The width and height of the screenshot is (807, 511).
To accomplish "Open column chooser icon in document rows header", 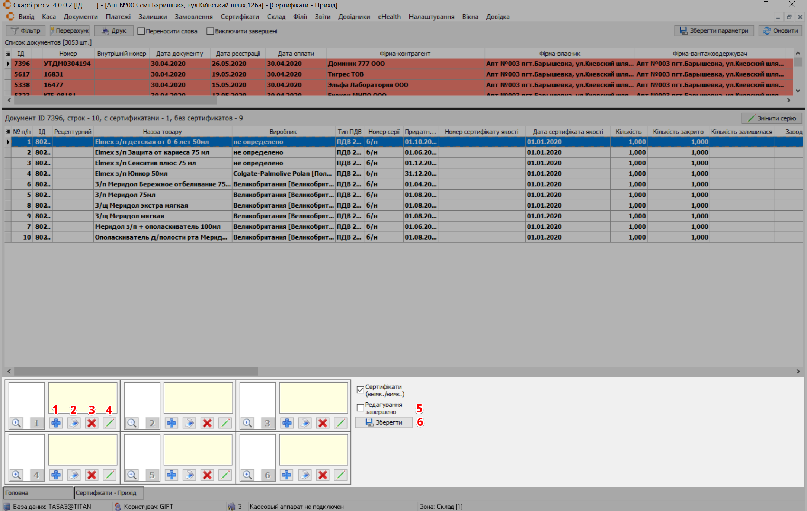I will [8, 132].
